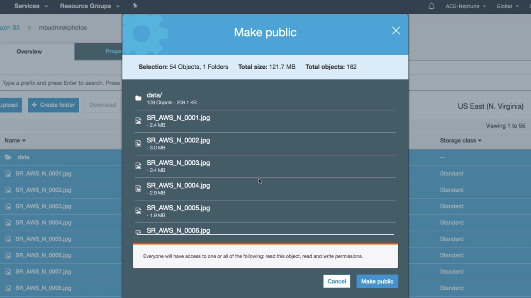Open the data folder in bucket list
This screenshot has width=531, height=298.
tap(23, 157)
